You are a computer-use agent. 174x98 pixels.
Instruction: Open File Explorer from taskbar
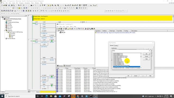point(51,96)
